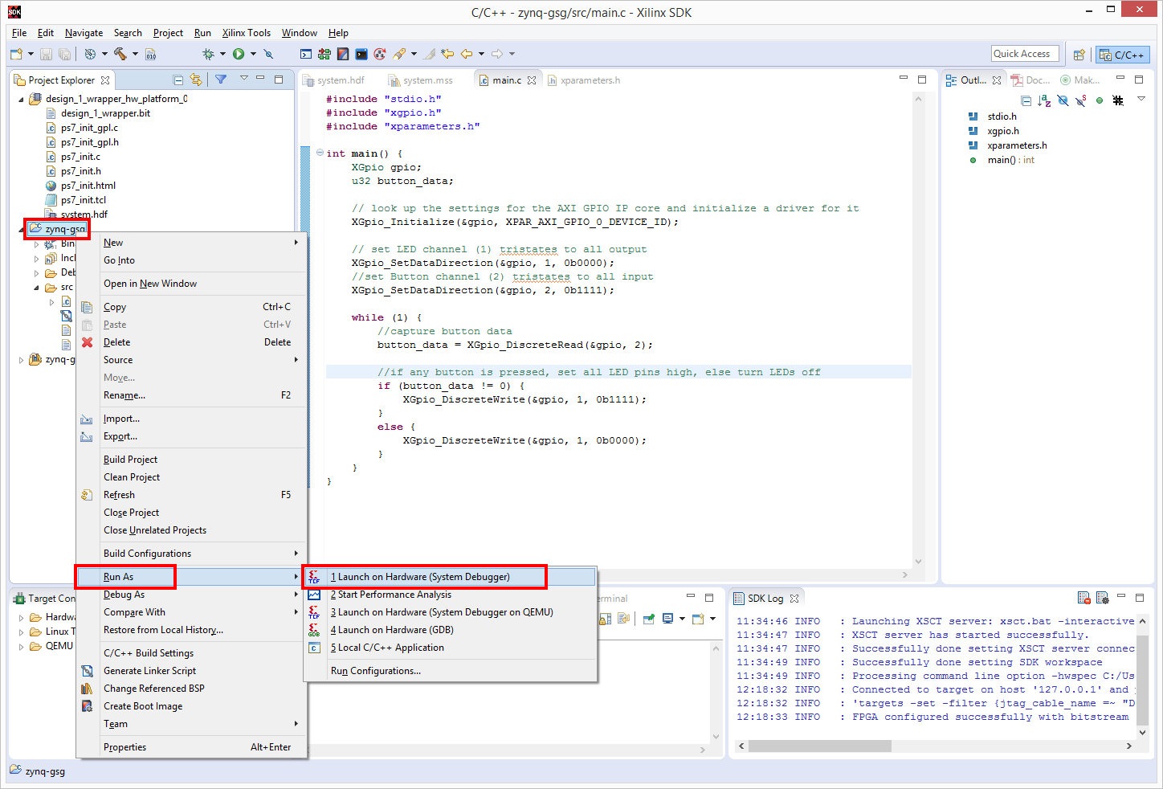Image resolution: width=1163 pixels, height=789 pixels.
Task: Click the C/C++ perspective button
Action: click(x=1123, y=55)
